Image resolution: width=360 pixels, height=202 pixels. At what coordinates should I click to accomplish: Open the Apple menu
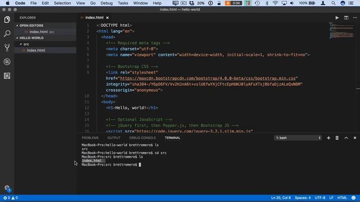click(x=7, y=3)
